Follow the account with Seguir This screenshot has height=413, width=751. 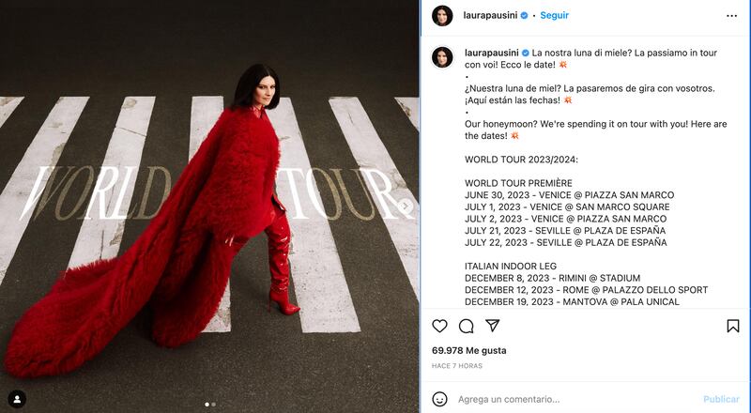point(554,15)
